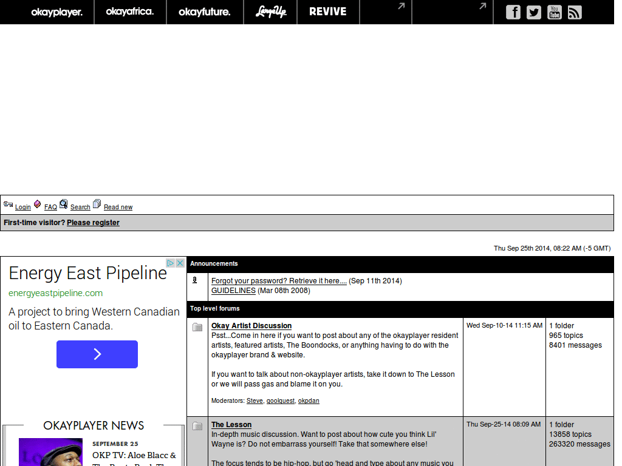This screenshot has height=466, width=622.
Task: Open the LargeUp tab
Action: click(x=270, y=12)
